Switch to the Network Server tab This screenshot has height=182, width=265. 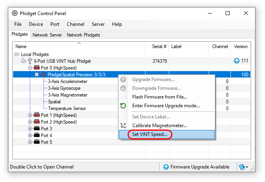point(47,35)
